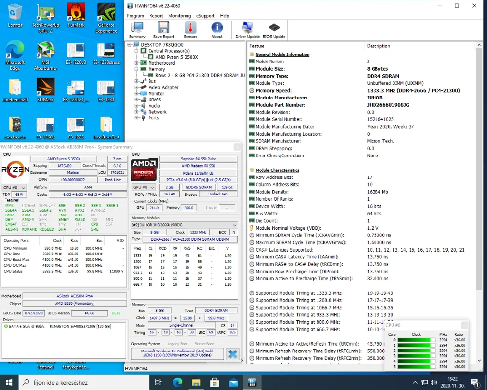
Task: Expand the Video Adapter tree node
Action: [x=137, y=88]
